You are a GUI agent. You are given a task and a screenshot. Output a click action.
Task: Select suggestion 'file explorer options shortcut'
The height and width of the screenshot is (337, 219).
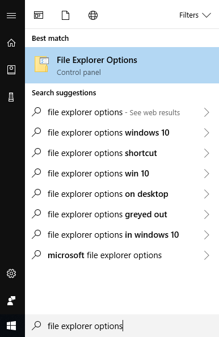click(x=122, y=153)
